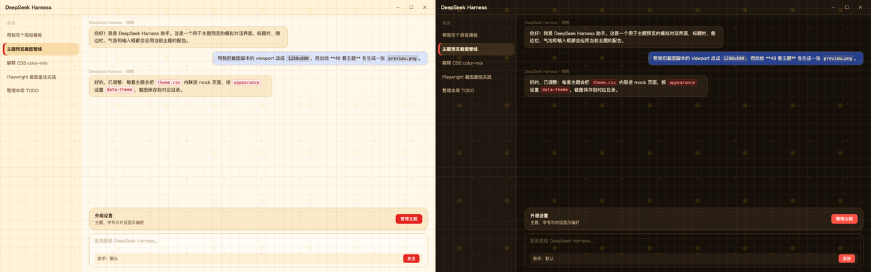This screenshot has height=272, width=871.
Task: Click data-theme code chip in dark window
Action: pos(555,90)
